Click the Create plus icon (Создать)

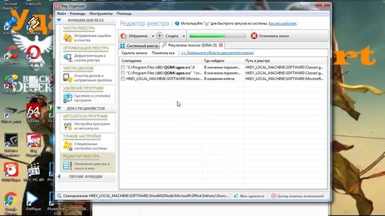[x=159, y=36]
